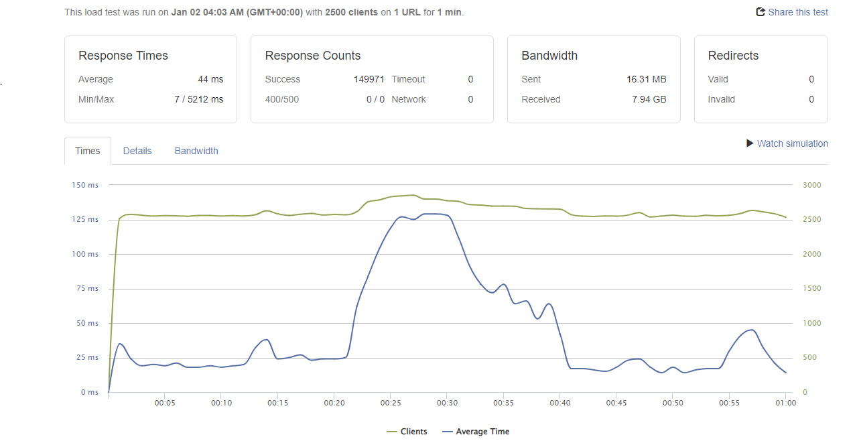Click the 00:05 time axis label
The image size is (857, 445).
[x=165, y=403]
